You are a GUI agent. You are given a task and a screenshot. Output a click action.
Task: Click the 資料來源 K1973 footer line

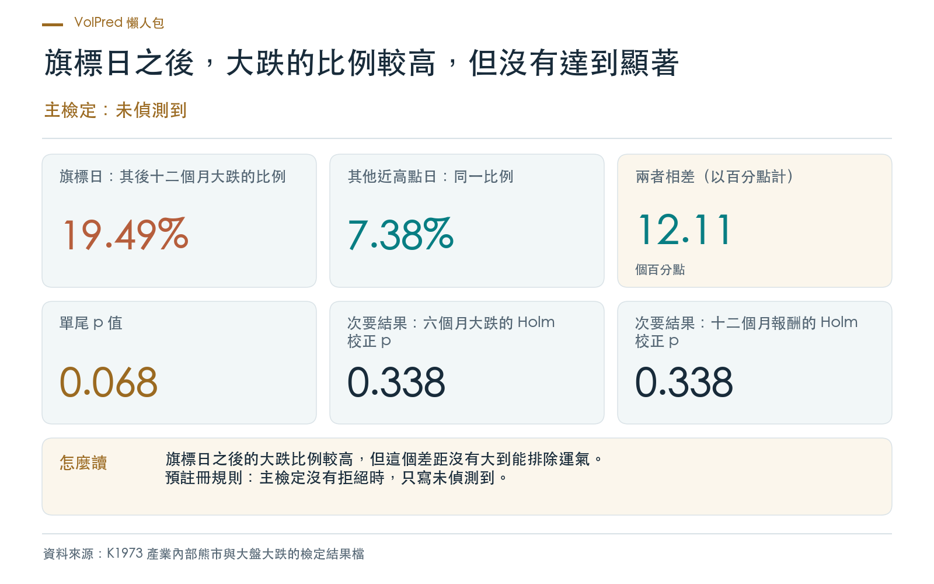[x=204, y=554]
